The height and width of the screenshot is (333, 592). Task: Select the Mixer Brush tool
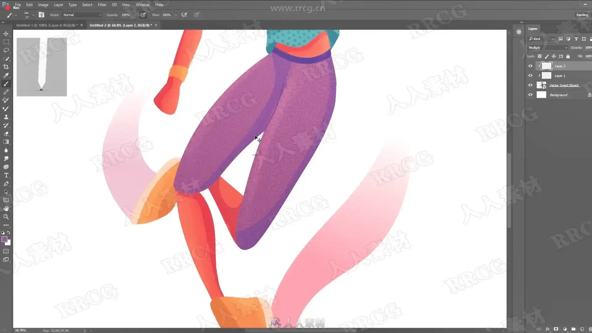[6, 109]
